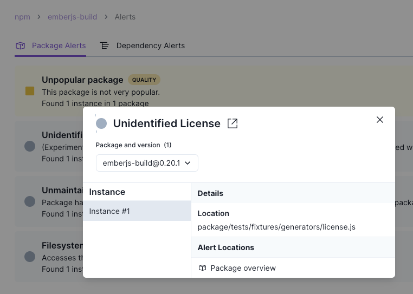Viewport: 413px width, 294px height.
Task: Click the license.js location path text
Action: pyautogui.click(x=276, y=226)
